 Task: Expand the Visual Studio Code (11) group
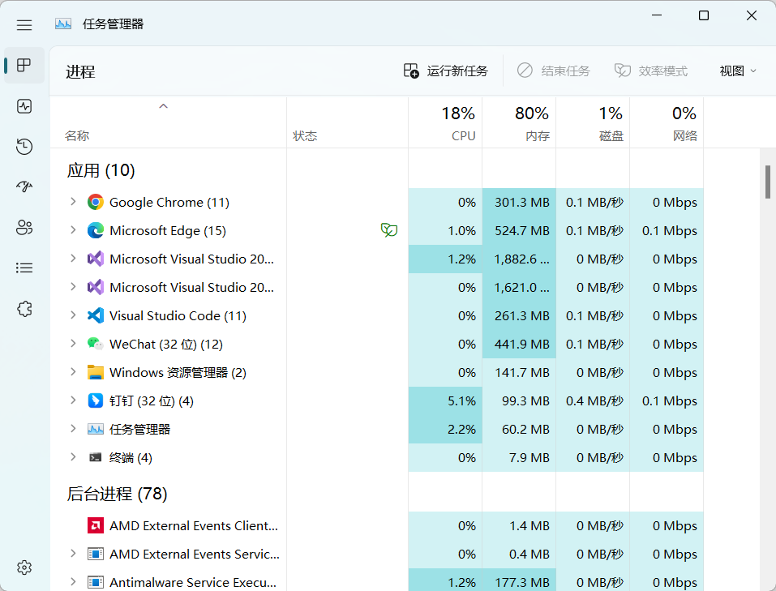click(x=73, y=315)
